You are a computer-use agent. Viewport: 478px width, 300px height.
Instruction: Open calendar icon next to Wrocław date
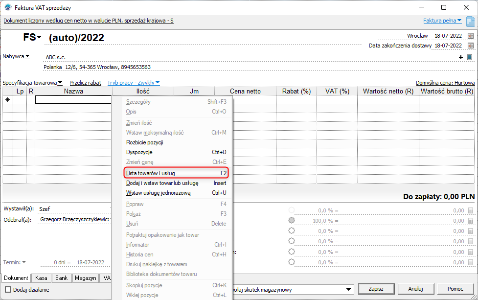470,36
